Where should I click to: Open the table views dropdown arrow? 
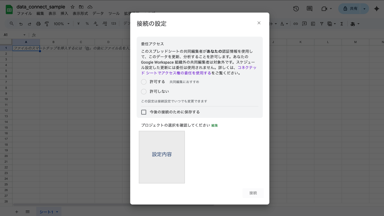click(x=335, y=24)
